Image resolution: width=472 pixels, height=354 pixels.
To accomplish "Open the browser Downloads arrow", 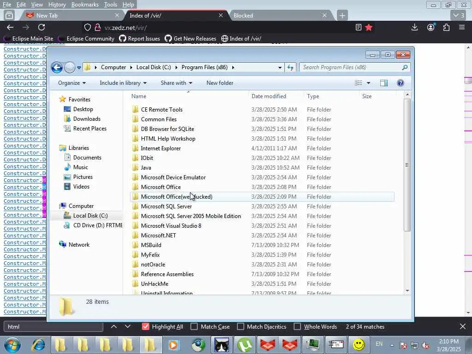I will [414, 27].
